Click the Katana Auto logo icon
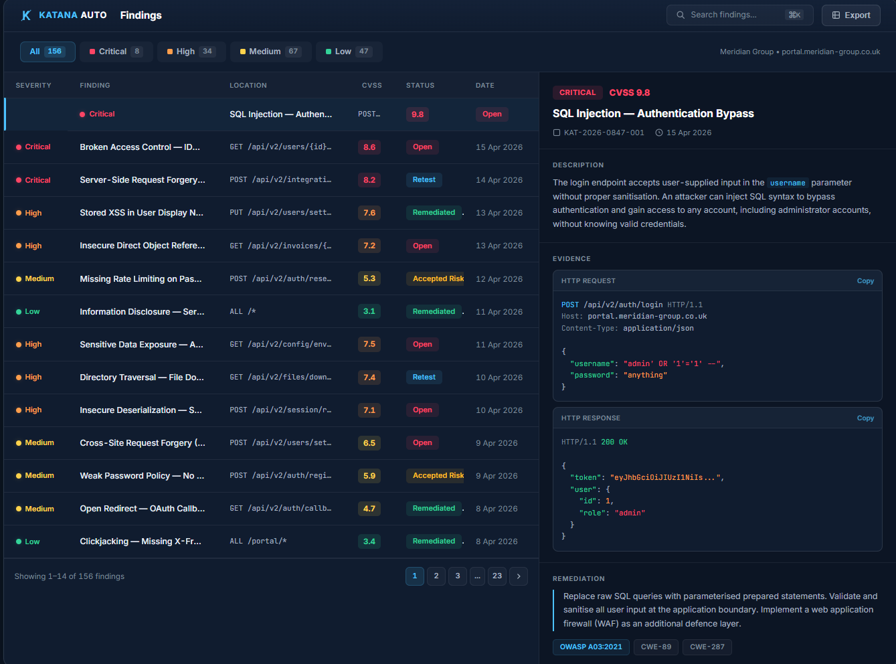Viewport: 896px width, 664px height. point(26,15)
